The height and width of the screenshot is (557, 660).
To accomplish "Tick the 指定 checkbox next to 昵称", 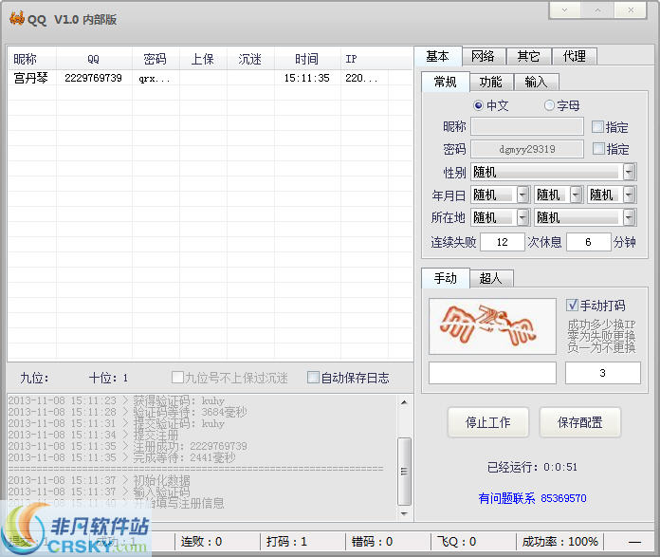I will point(597,127).
